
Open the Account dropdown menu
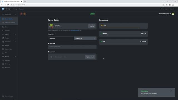[172, 9]
